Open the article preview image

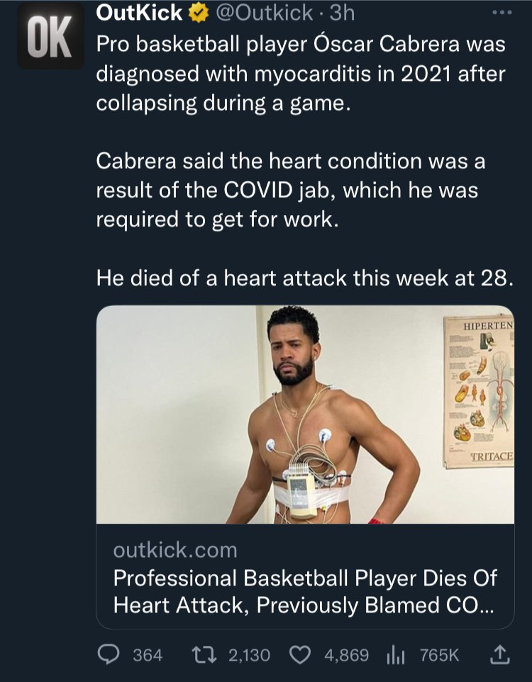(305, 414)
